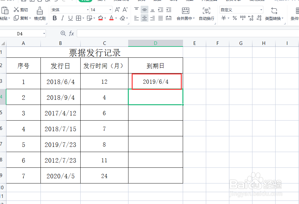Increase decimal places icon
Image resolution: width=299 pixels, height=204 pixels.
251,18
